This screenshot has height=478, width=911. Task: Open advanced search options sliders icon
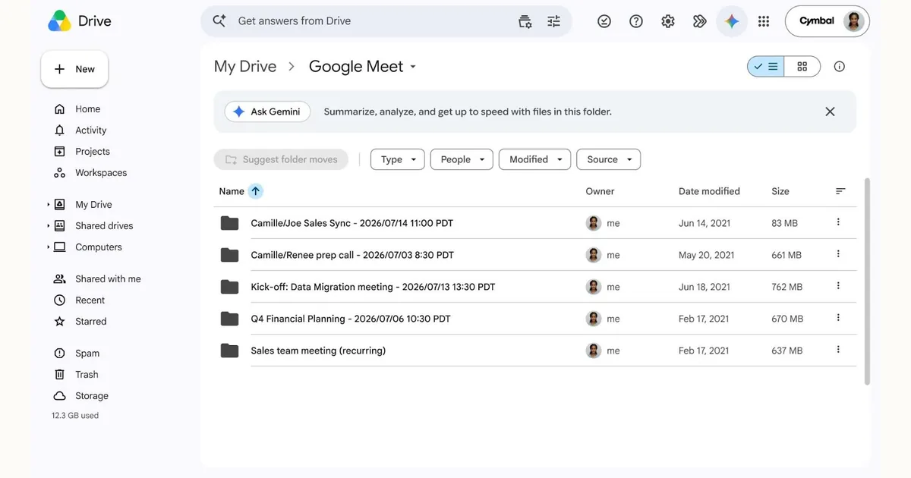(554, 21)
